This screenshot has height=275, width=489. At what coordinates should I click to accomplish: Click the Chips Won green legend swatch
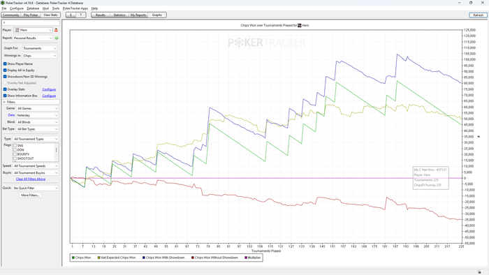click(x=73, y=258)
